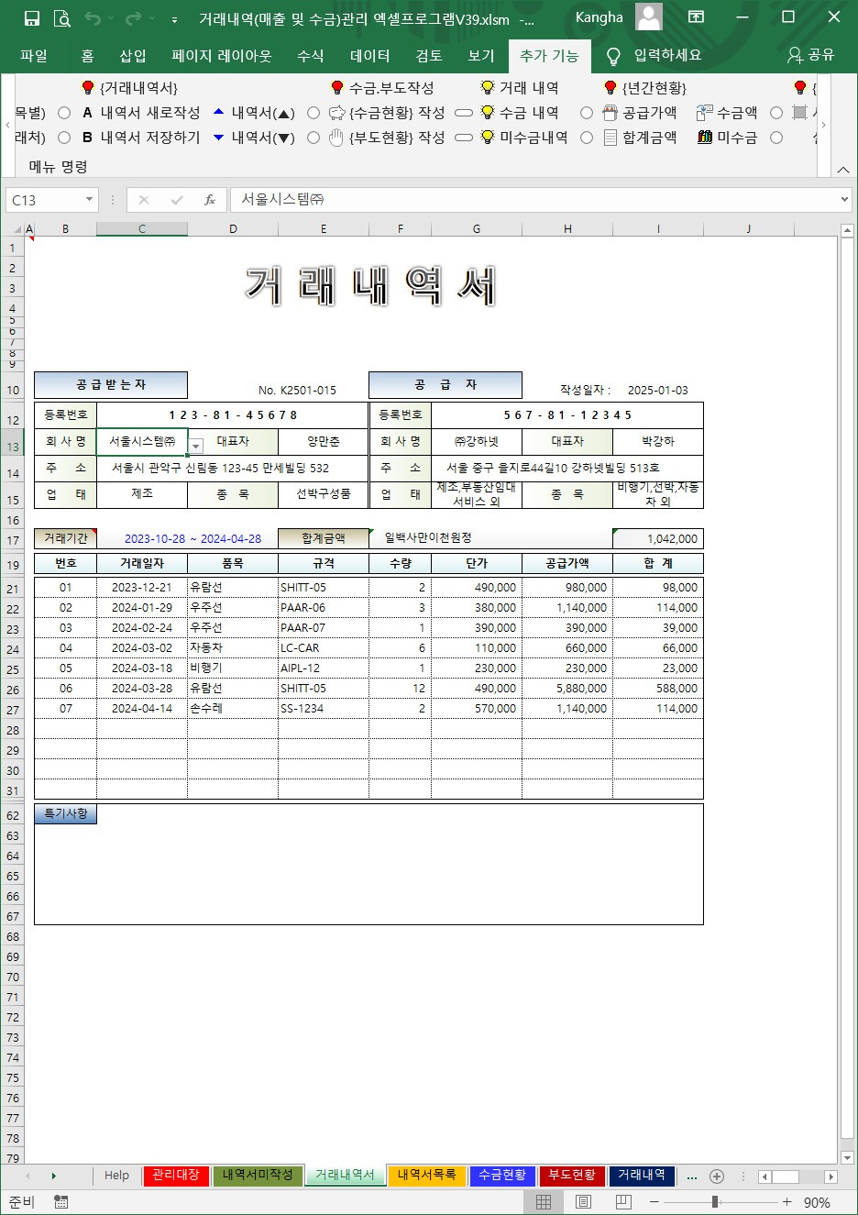Open the Customize Quick Access Toolbar arrow
The width and height of the screenshot is (858, 1215).
point(174,19)
